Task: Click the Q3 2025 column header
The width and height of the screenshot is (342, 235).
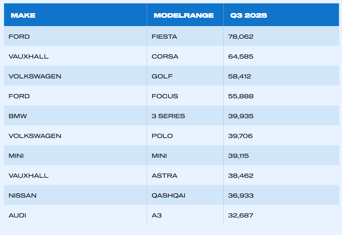Action: 248,15
